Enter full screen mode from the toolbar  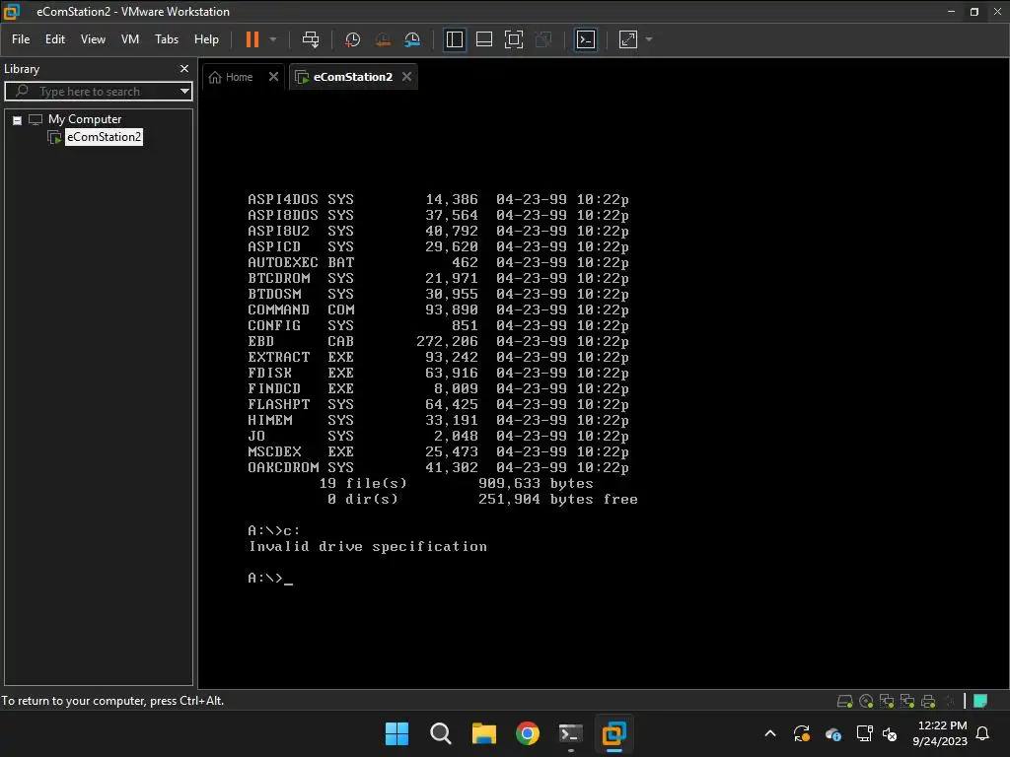point(513,39)
